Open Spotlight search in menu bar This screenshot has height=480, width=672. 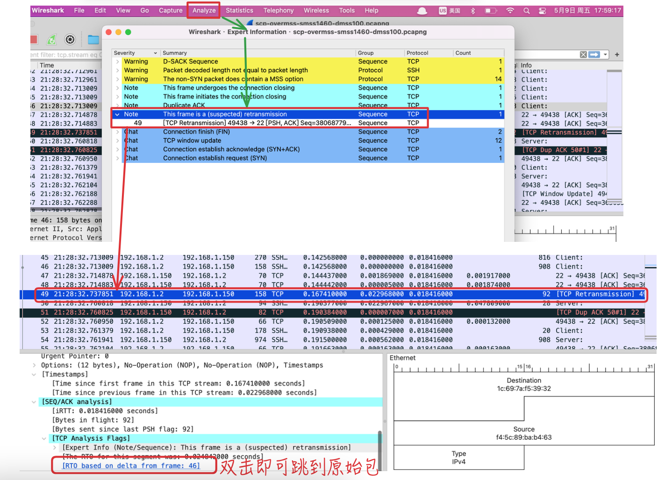point(527,11)
